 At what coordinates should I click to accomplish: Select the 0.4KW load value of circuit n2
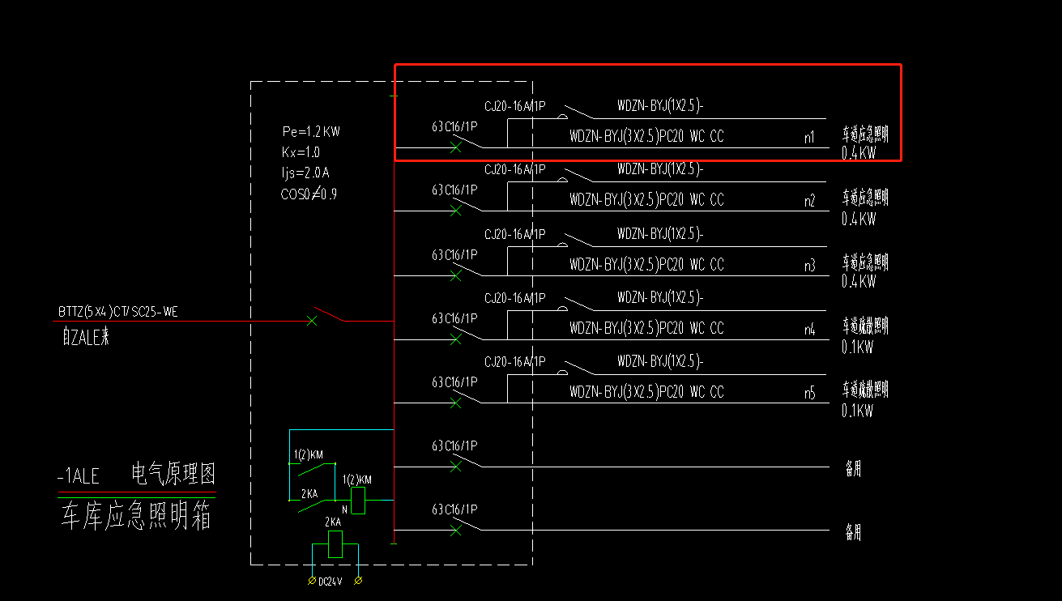858,219
